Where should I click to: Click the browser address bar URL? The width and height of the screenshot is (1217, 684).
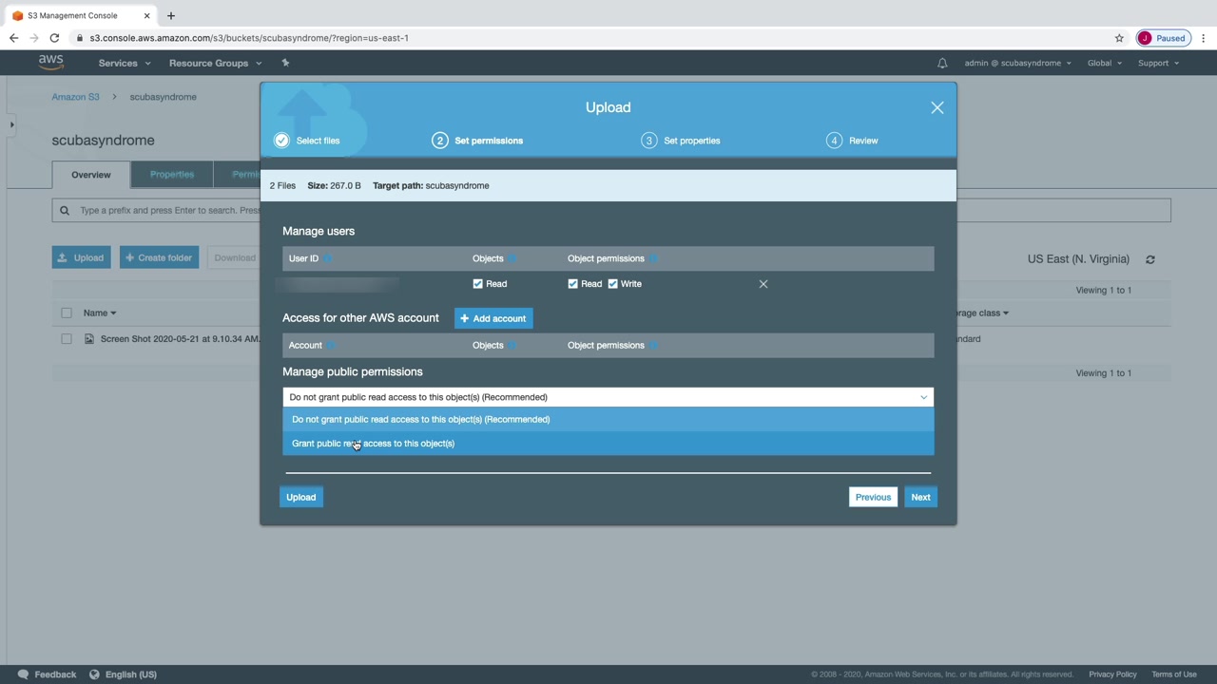(249, 38)
